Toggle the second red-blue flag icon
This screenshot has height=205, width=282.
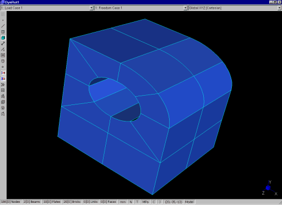point(3,79)
